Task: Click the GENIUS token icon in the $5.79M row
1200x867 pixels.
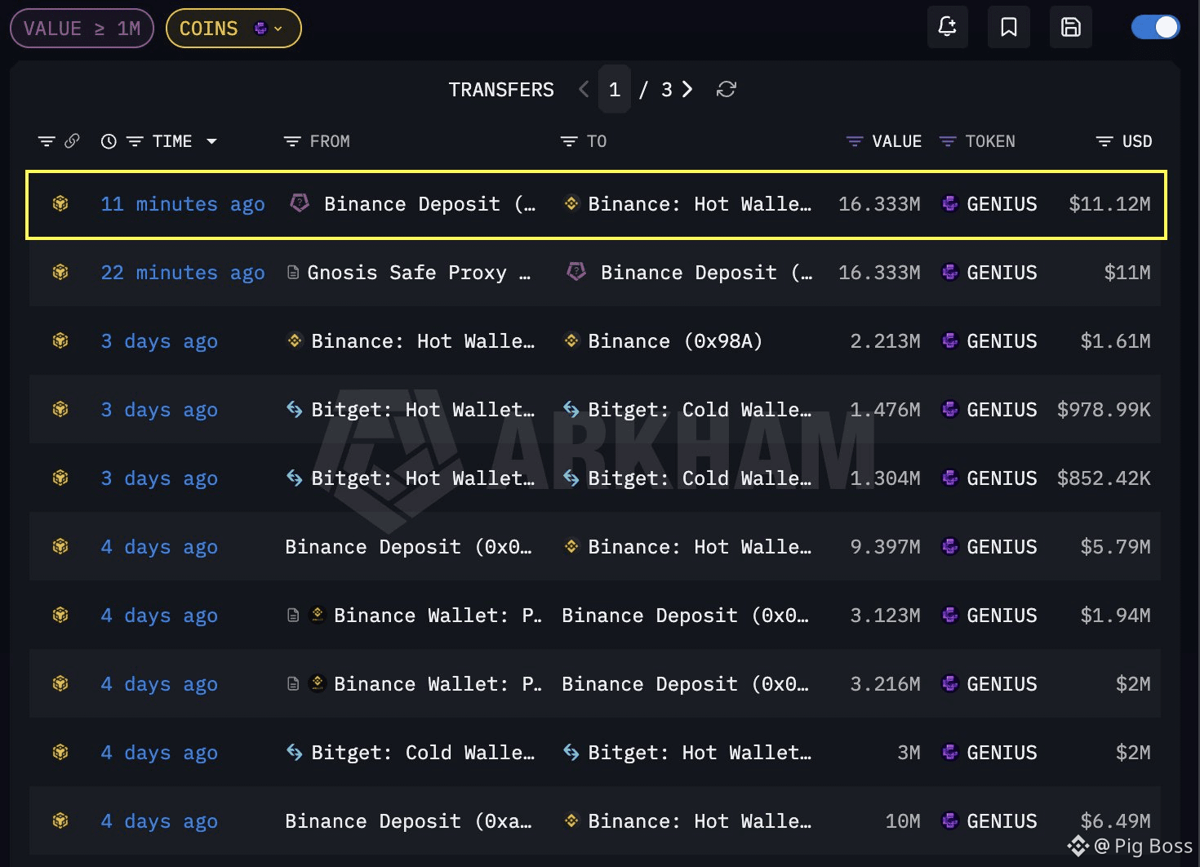Action: coord(949,546)
